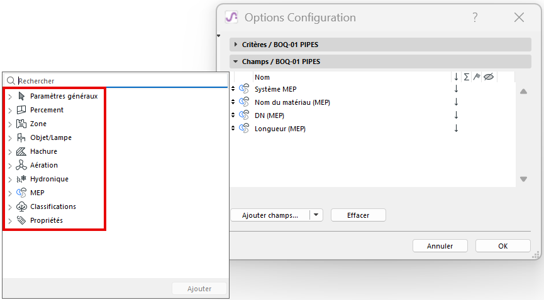Click the scroll up arrow in fields list
The image size is (544, 300).
point(523,92)
